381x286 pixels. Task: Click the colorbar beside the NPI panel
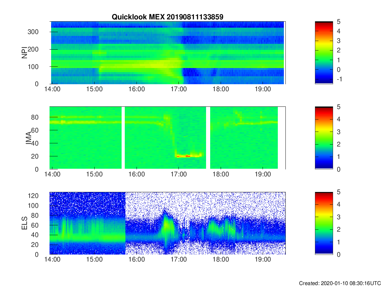point(324,53)
